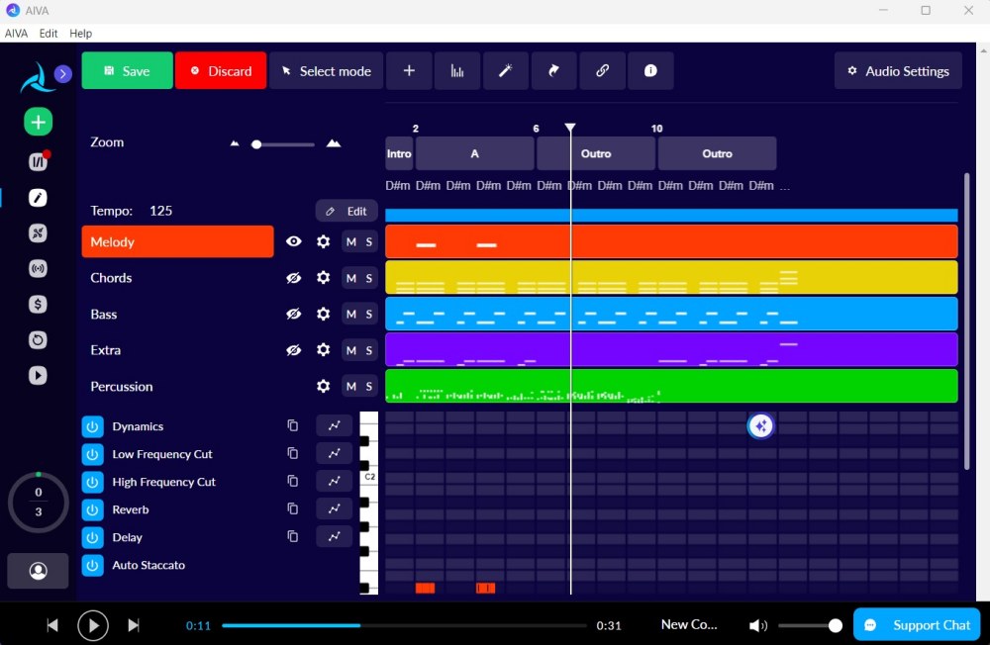Show the Extra track with eye icon
The image size is (990, 645).
[x=294, y=349]
